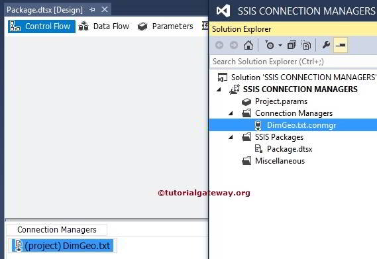This screenshot has height=259, width=377.
Task: Click the Miscellaneous folder icon
Action: [x=246, y=161]
